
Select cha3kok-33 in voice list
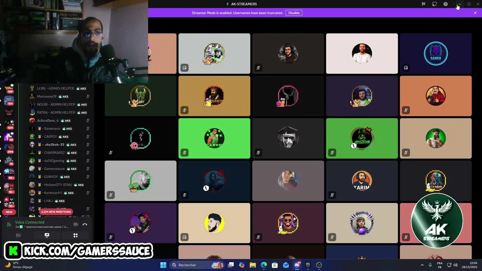[x=59, y=145]
